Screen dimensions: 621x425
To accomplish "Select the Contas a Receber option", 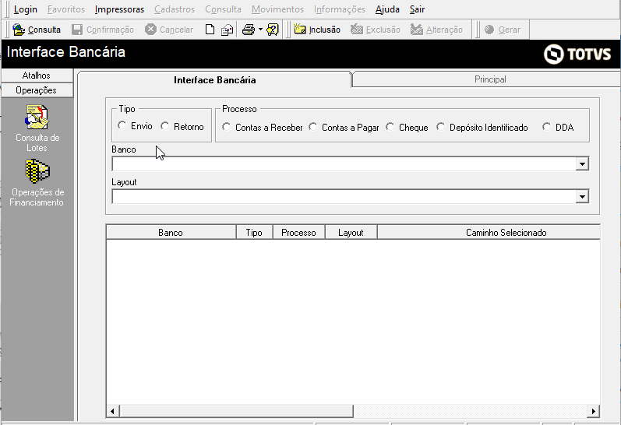I will [227, 127].
